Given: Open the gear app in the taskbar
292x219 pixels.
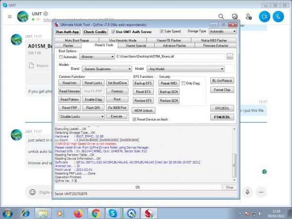Looking at the screenshot, I should [x=131, y=214].
